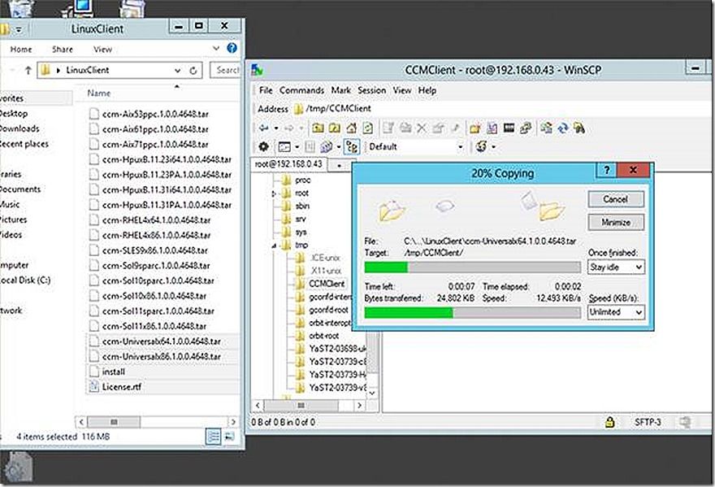
Task: Click the globe icon right of Default dropdown
Action: click(481, 146)
